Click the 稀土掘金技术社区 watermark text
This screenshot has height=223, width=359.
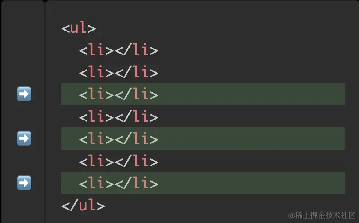pyautogui.click(x=322, y=214)
